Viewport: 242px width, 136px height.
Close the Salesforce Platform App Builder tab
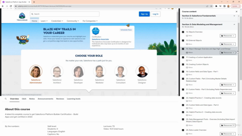29,2
